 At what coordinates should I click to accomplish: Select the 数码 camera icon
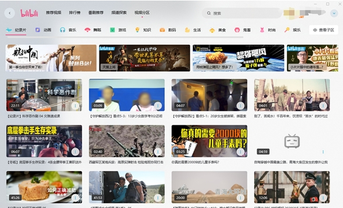pos(162,30)
